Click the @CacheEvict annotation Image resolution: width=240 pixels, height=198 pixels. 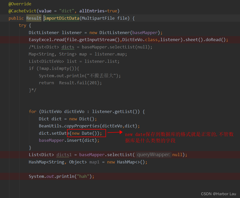click(22, 11)
